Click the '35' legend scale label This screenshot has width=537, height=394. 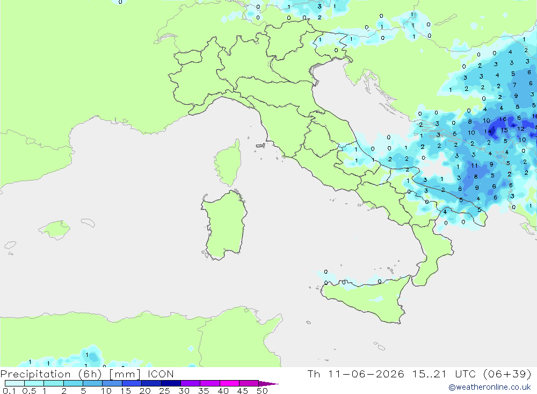[204, 391]
